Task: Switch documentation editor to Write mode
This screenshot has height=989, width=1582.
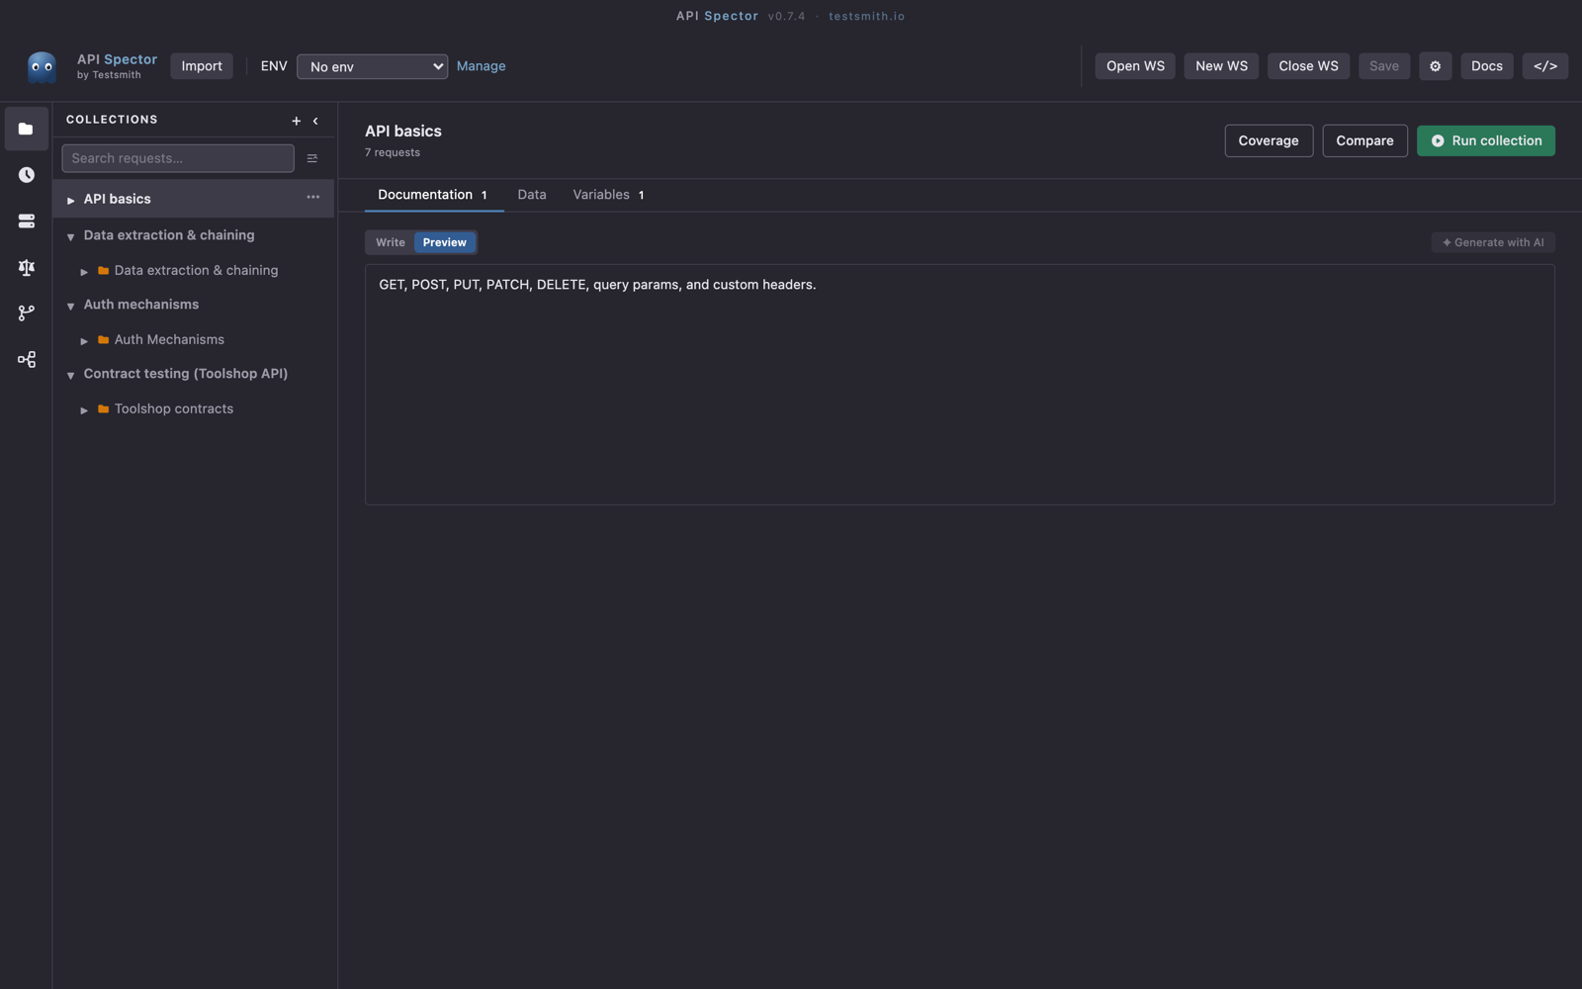Action: coord(390,242)
